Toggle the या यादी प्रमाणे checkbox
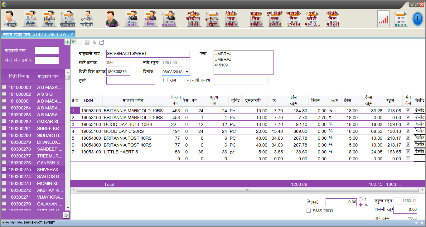426x227 pixels. coord(183,80)
